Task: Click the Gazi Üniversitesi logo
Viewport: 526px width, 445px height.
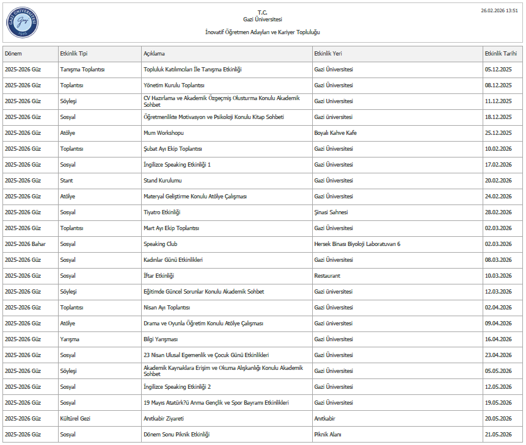Action: 23,23
